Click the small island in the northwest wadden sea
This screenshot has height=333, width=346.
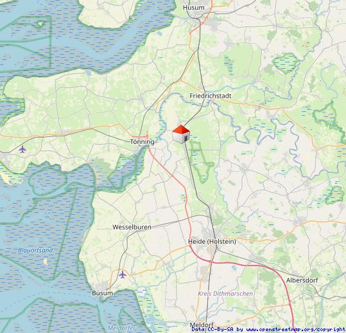pos(40,23)
